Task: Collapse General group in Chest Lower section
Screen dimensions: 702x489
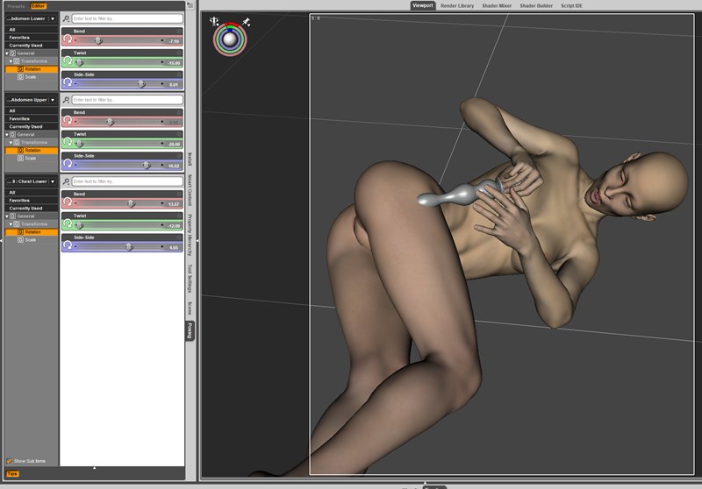Action: click(x=7, y=216)
